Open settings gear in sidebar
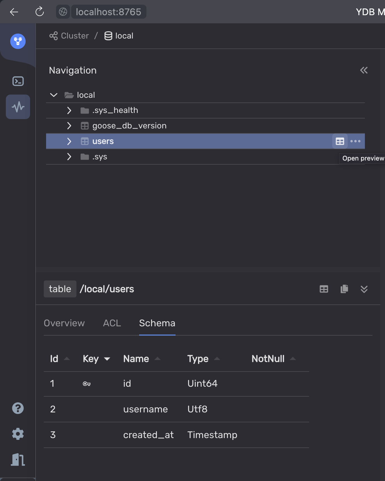385x481 pixels. coord(18,434)
